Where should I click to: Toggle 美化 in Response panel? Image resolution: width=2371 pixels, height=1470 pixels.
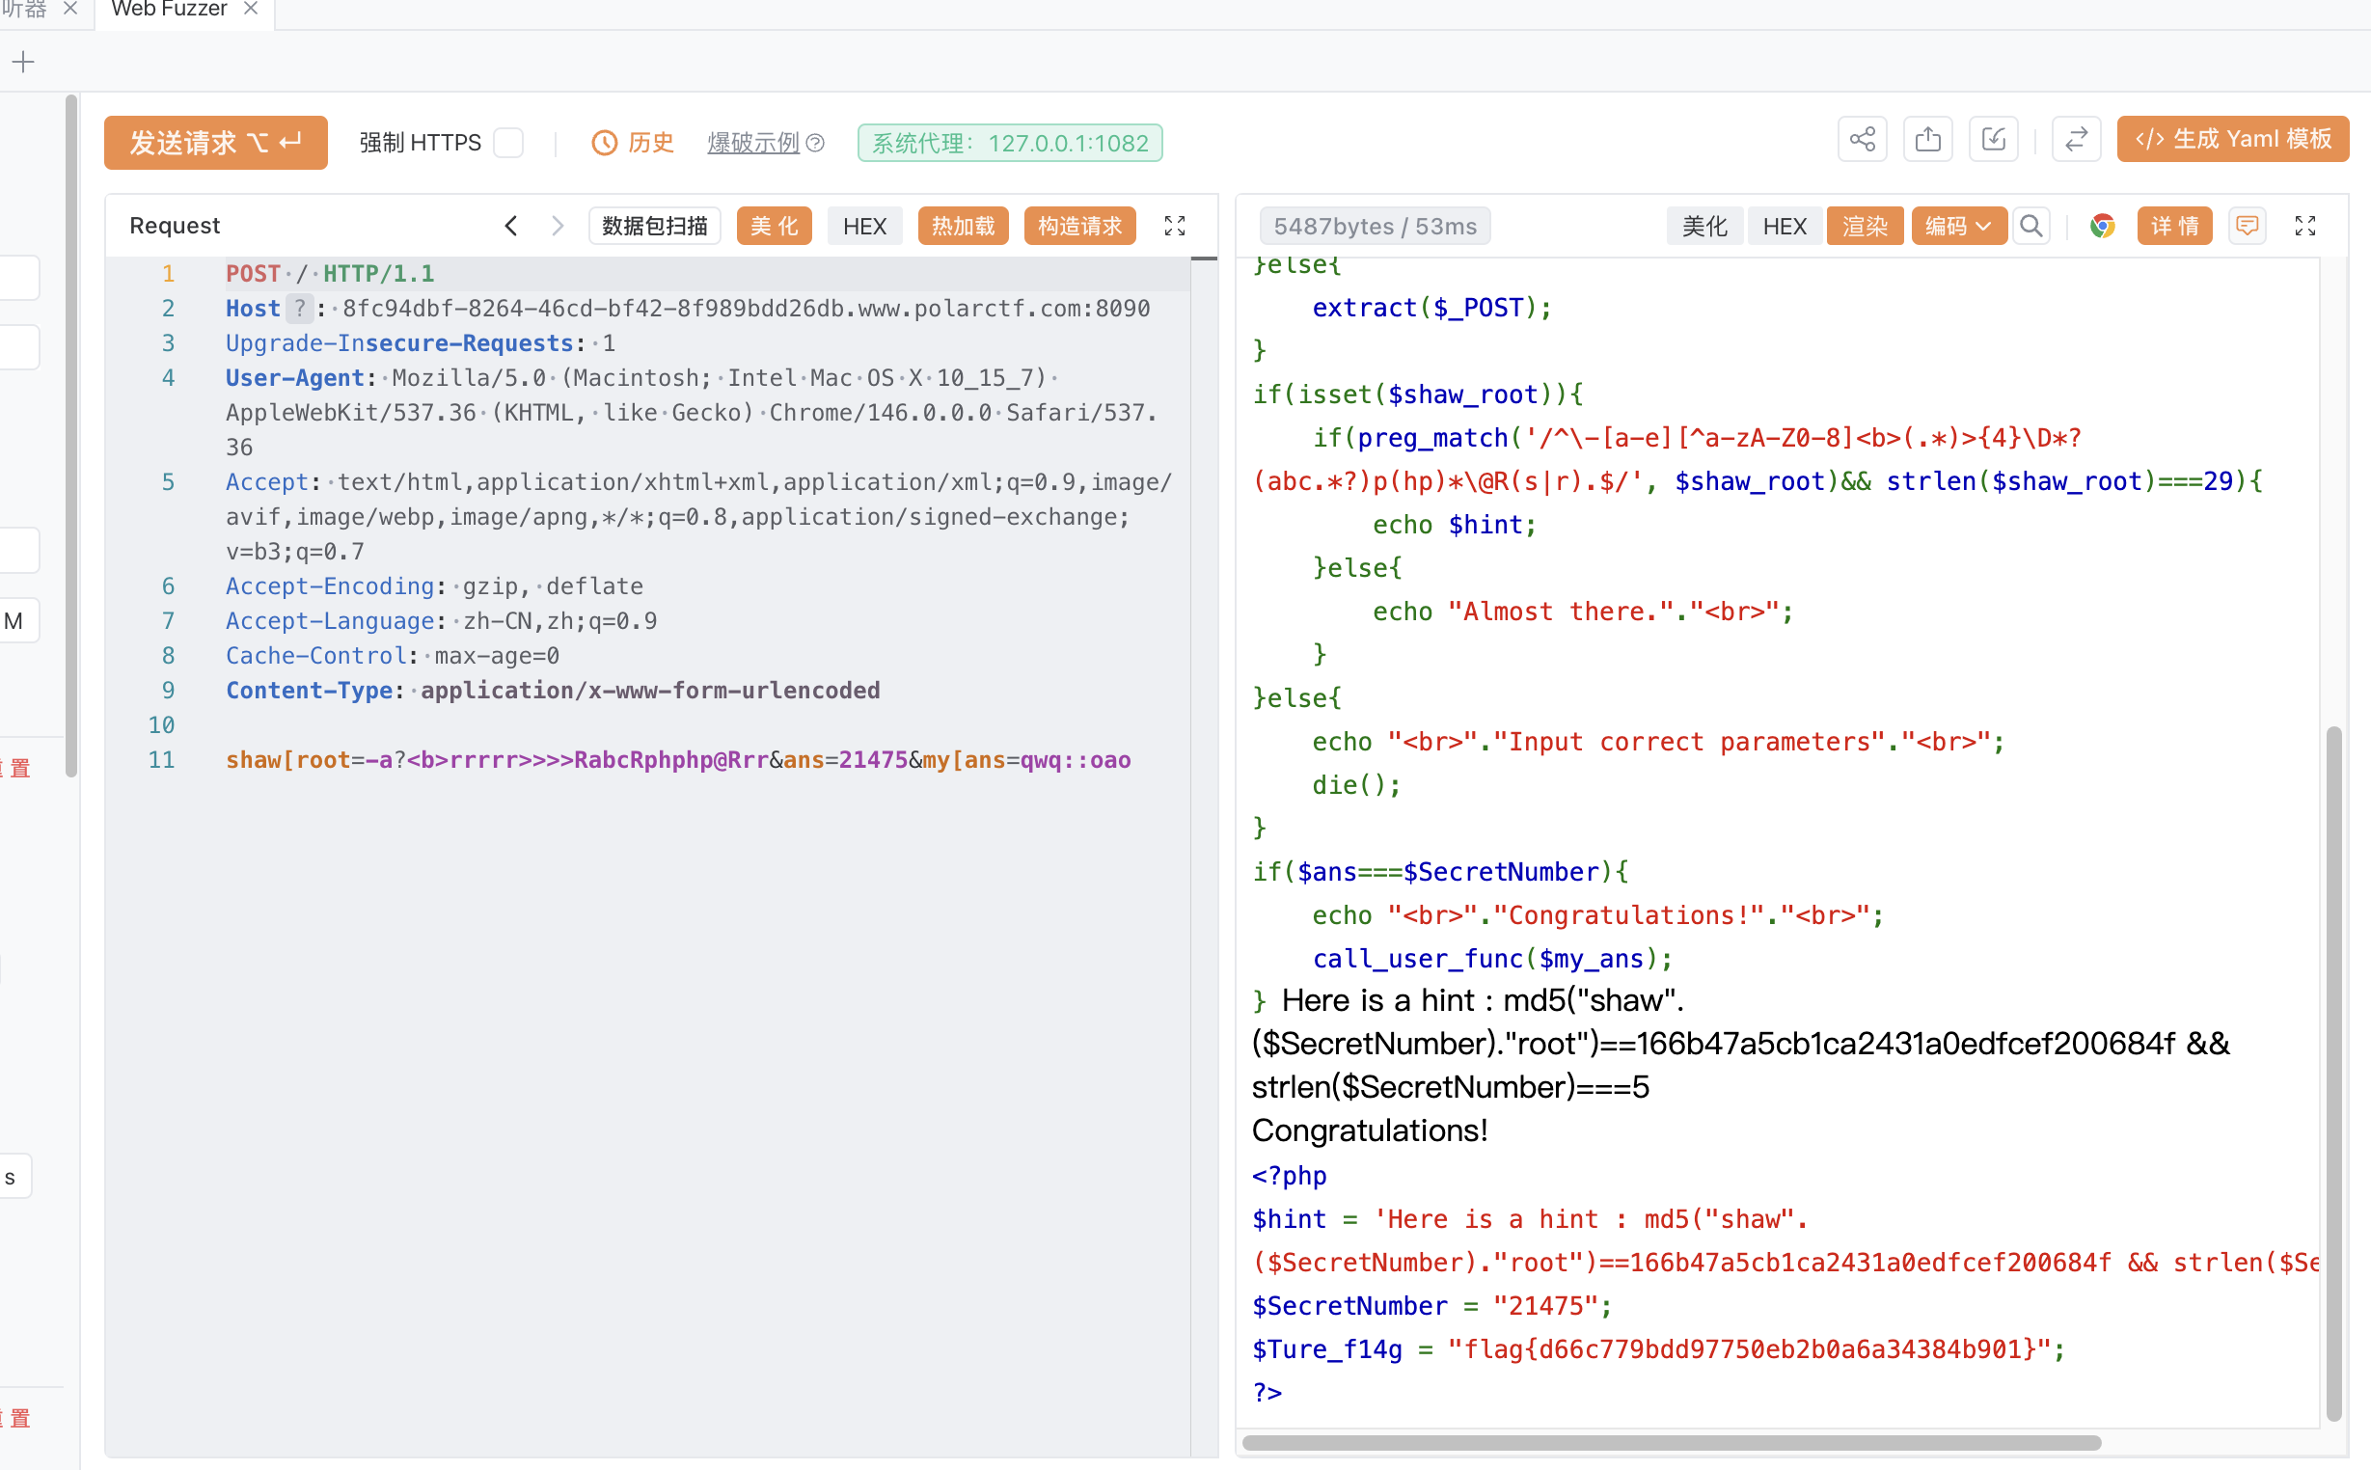click(x=1704, y=226)
